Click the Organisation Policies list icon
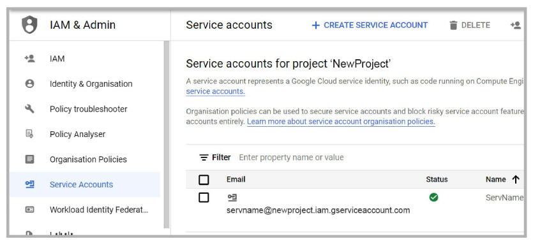Viewport: 533px width, 246px height. coord(29,159)
